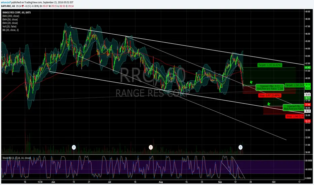Screen dimensions: 314x185
Task: Click the 36.21 white price tag
Action: point(307,111)
